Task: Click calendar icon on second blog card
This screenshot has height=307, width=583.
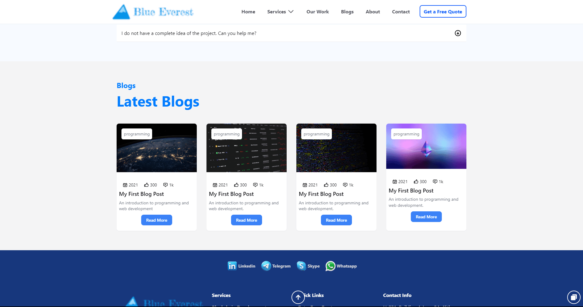Action: (x=215, y=185)
